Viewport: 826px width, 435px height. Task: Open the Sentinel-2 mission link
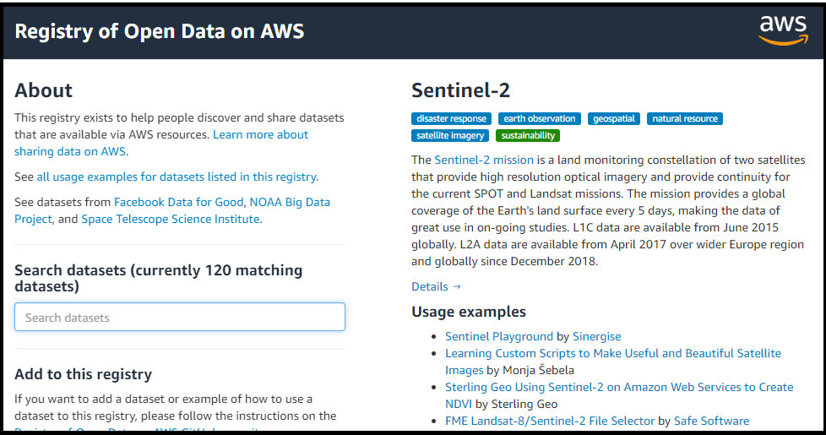pos(484,160)
